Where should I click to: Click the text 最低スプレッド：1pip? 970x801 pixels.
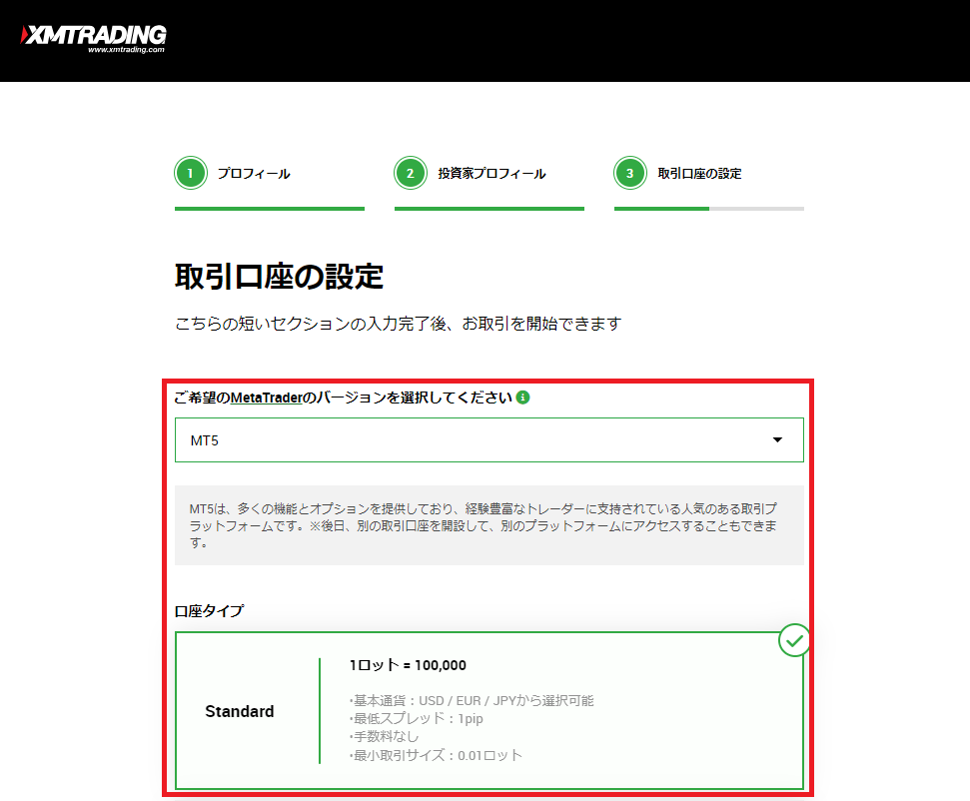pyautogui.click(x=417, y=719)
